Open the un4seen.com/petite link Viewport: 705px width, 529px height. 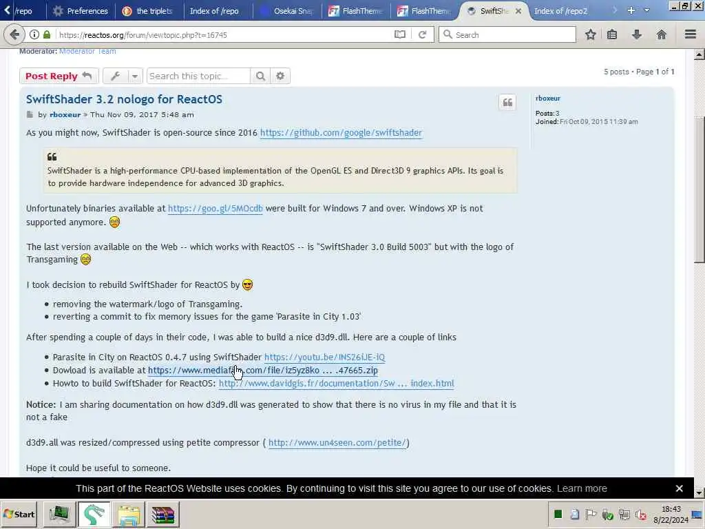pyautogui.click(x=337, y=443)
